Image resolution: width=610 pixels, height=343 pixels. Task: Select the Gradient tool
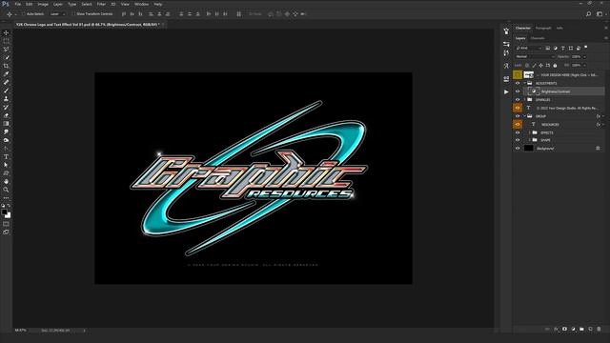click(6, 123)
